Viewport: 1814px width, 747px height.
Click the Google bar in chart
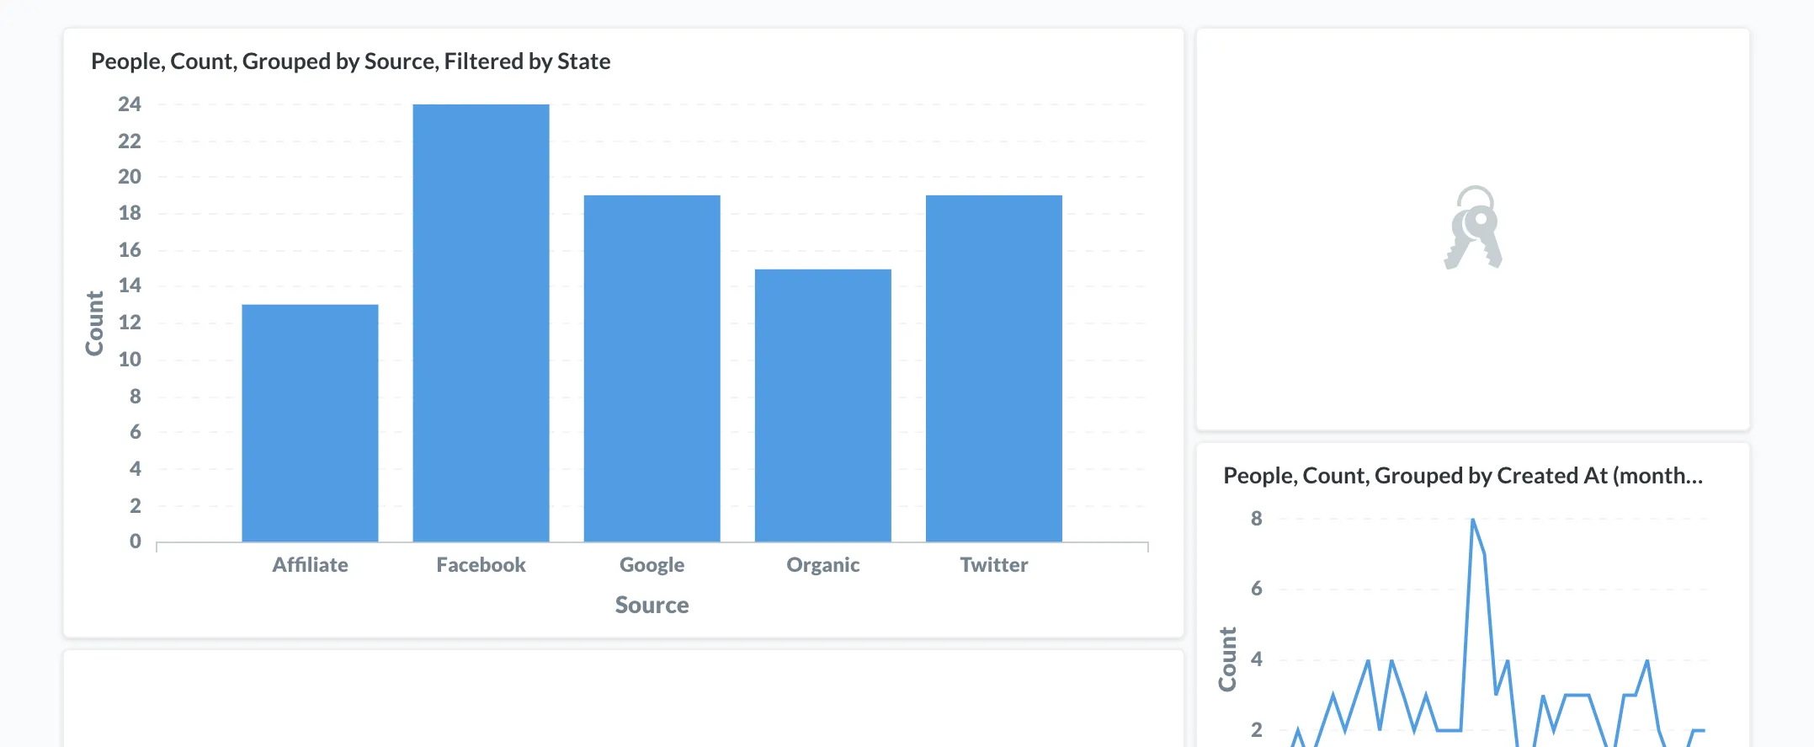[x=652, y=368]
